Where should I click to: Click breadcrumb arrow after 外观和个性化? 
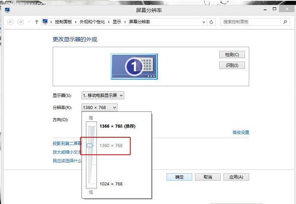pos(109,22)
